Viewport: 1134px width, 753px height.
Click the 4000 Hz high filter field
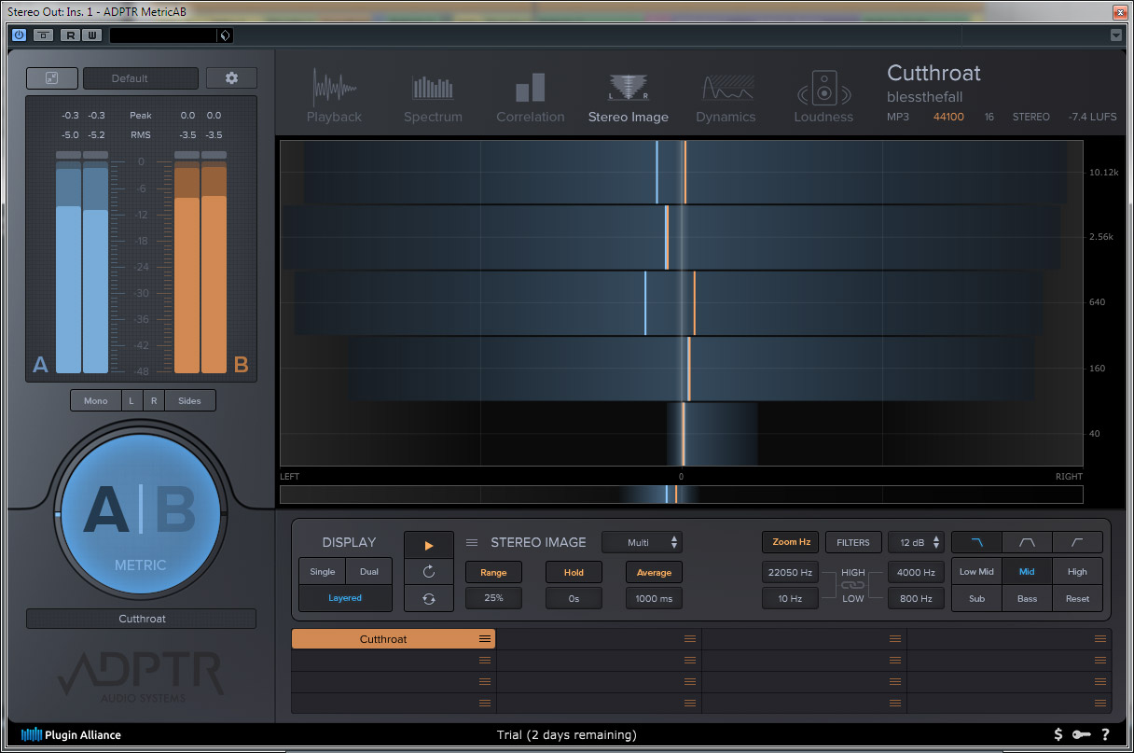917,572
